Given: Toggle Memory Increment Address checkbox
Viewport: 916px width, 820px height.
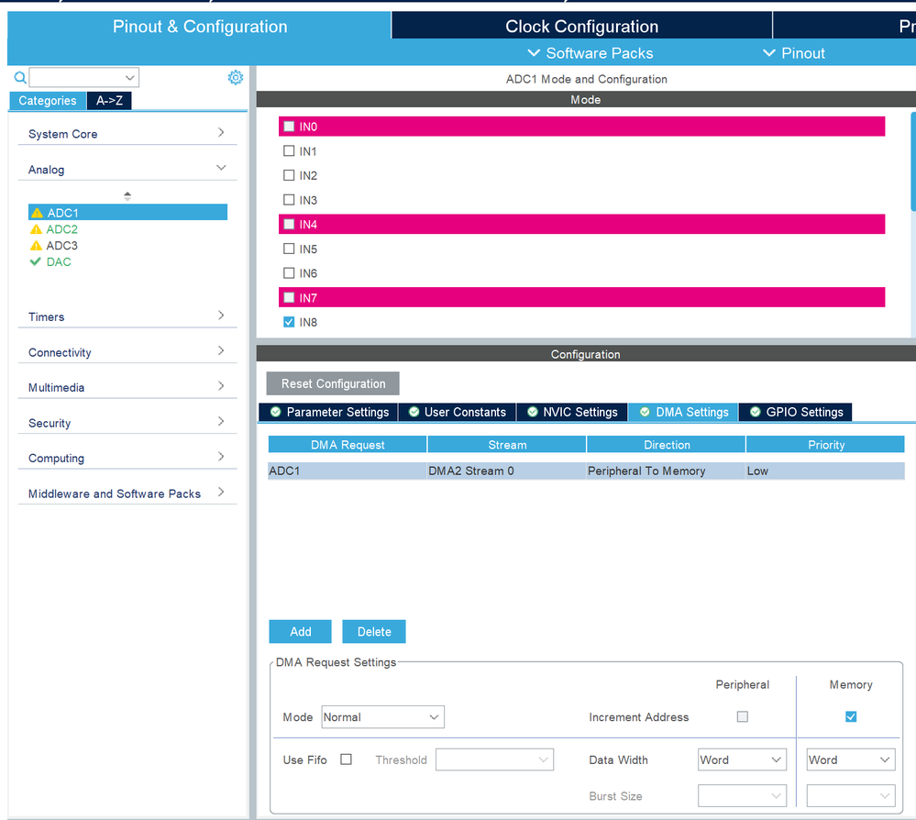Looking at the screenshot, I should tap(851, 716).
